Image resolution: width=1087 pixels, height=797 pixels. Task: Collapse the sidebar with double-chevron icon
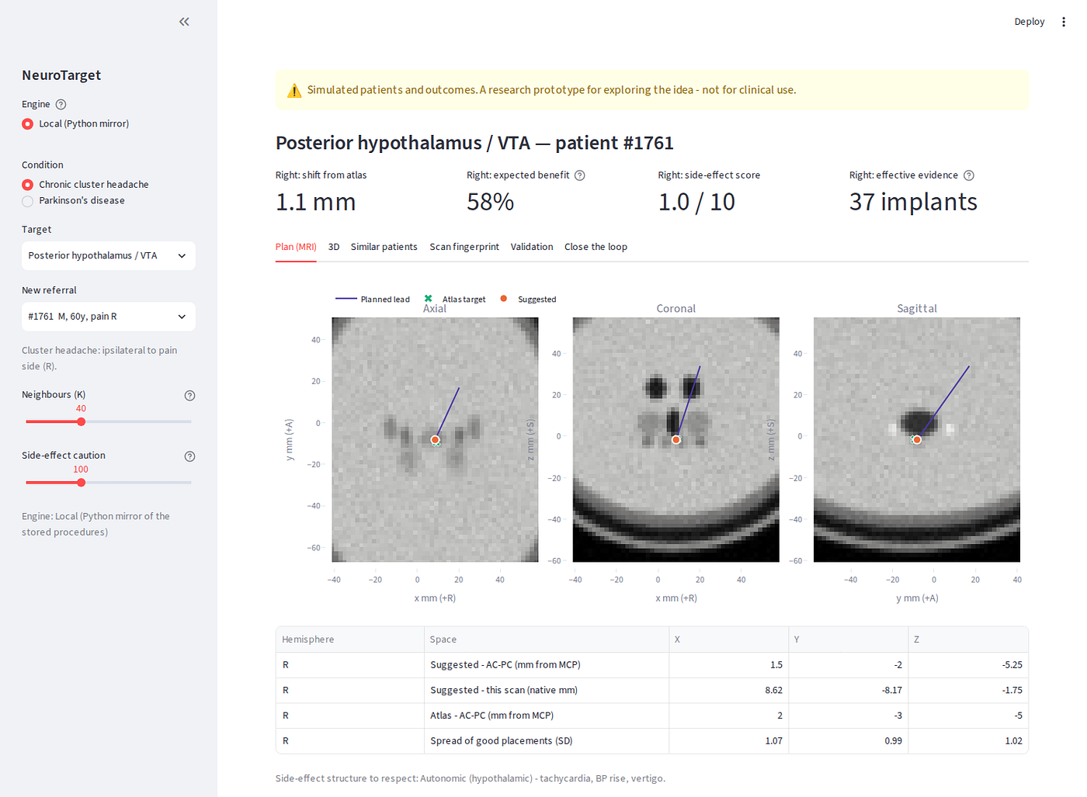pos(184,22)
